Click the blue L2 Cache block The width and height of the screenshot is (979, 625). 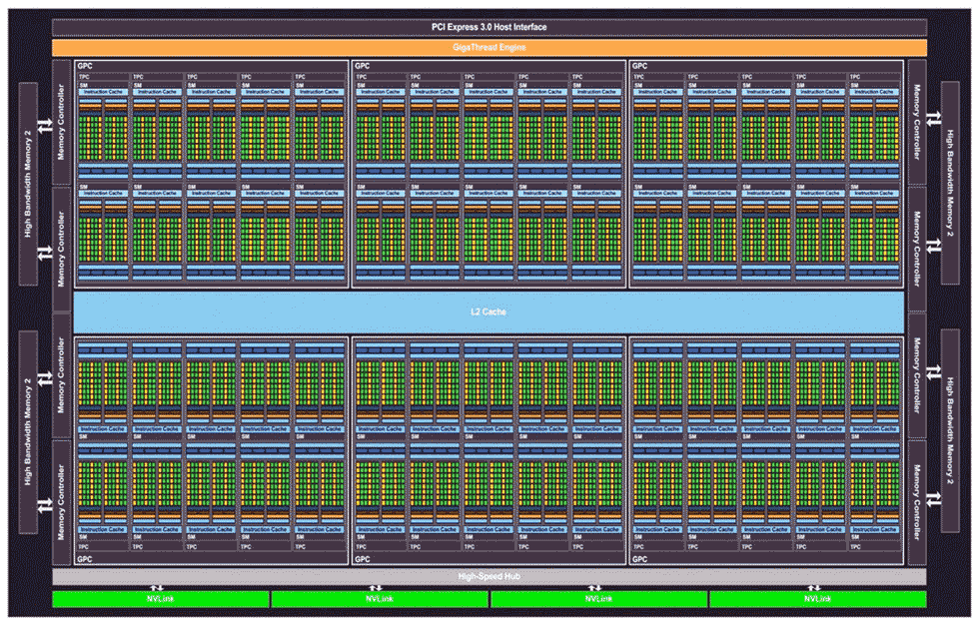tap(489, 312)
